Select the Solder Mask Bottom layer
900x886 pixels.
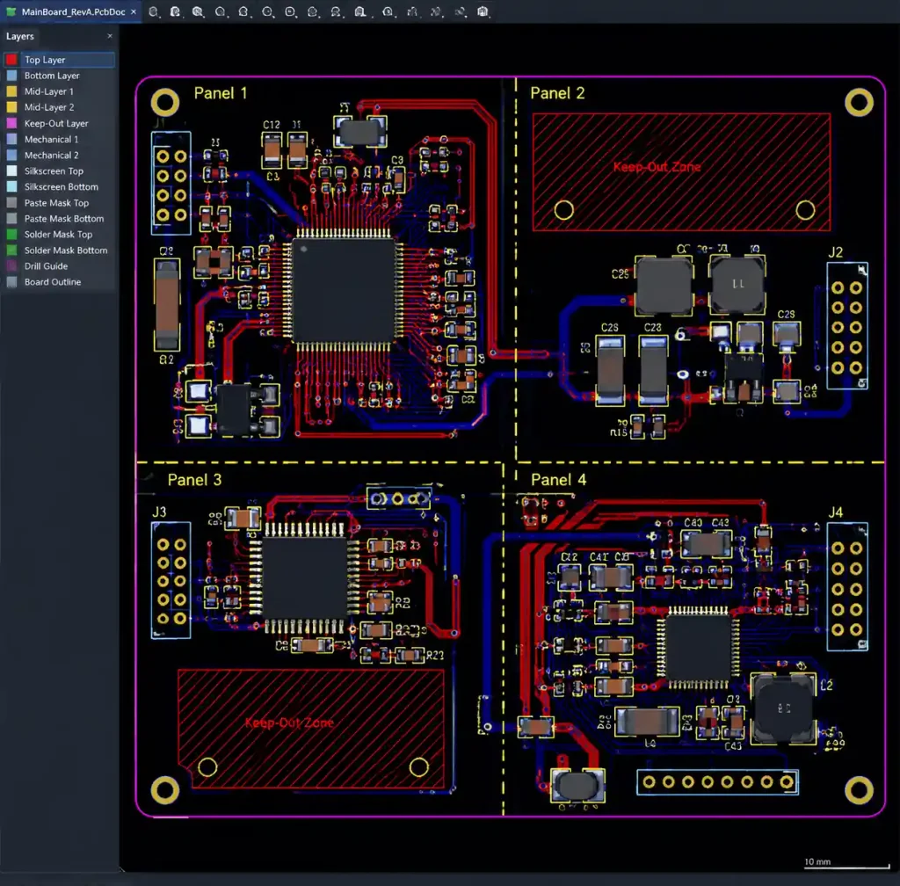[x=59, y=251]
